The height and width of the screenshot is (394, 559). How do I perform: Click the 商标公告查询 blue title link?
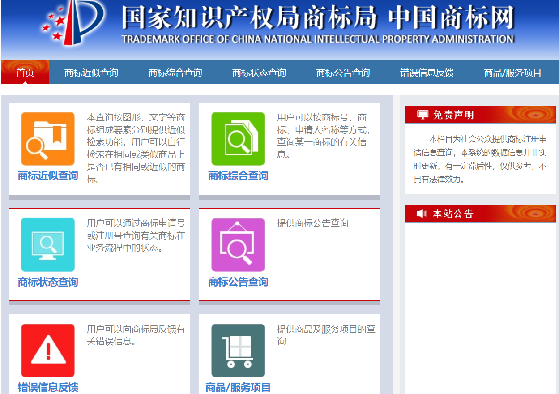click(x=238, y=282)
